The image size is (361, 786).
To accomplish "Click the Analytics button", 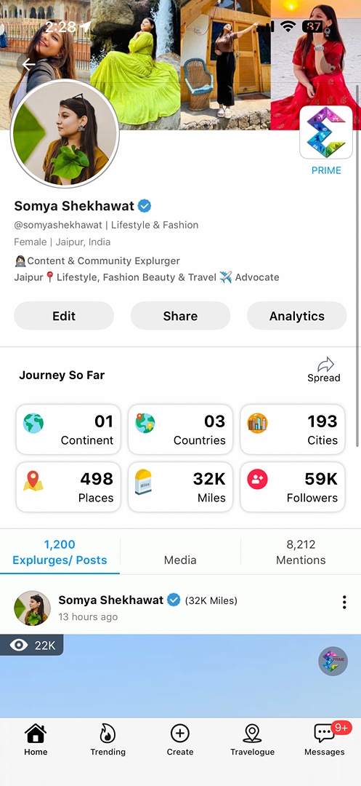I will pos(297,316).
